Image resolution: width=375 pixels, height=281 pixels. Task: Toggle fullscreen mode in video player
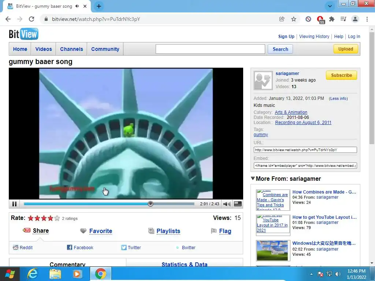pyautogui.click(x=238, y=204)
